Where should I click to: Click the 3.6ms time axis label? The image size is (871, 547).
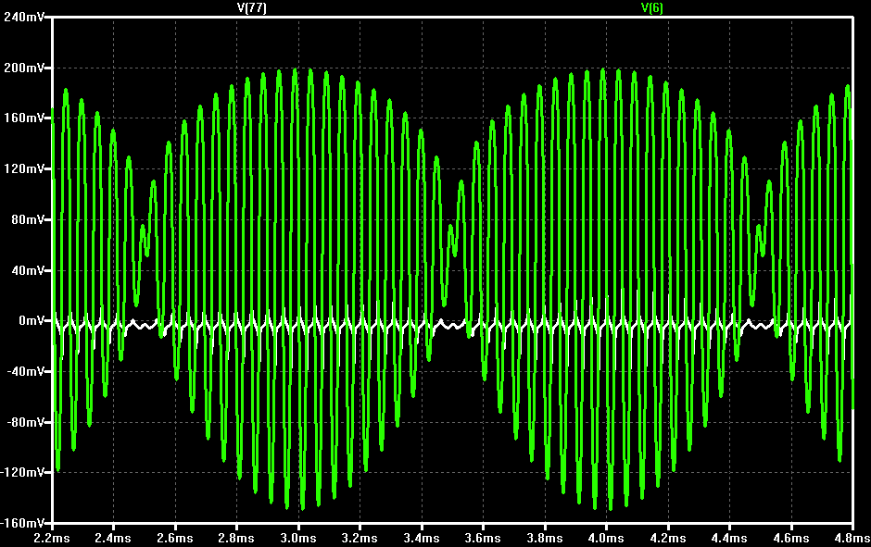click(483, 538)
